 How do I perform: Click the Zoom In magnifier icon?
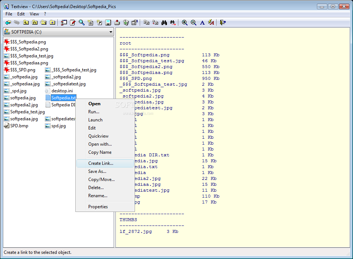(185, 22)
